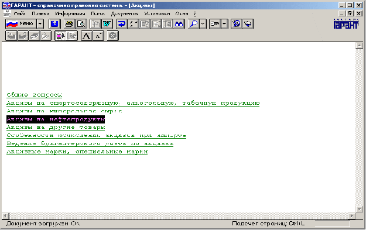This screenshot has height=230, width=366.
Task: Restore the inner document window
Action: [x=350, y=13]
